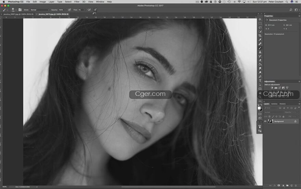Add Curves adjustment
Viewport: 301px width, 189px height.
279,88
